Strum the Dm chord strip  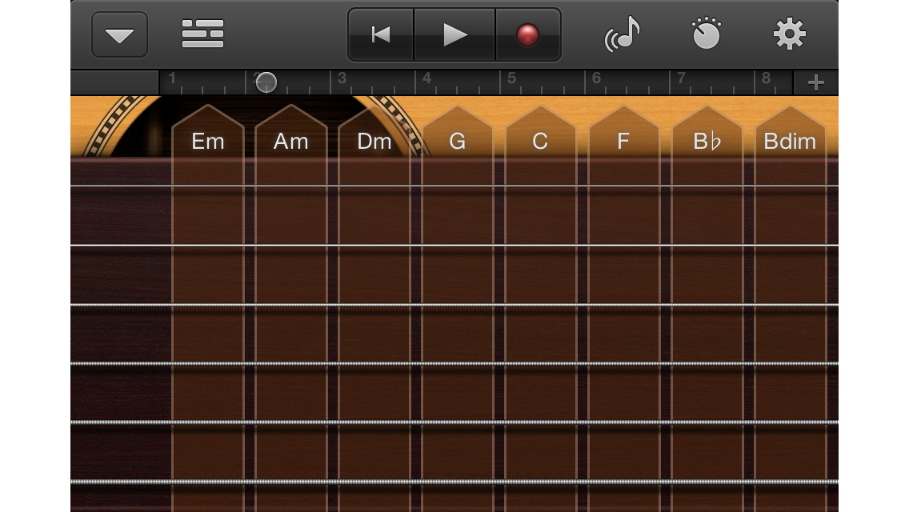coord(374,307)
